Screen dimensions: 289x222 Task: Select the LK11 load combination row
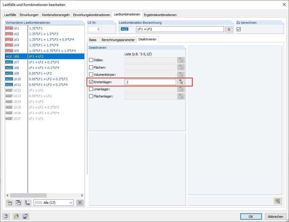45,85
